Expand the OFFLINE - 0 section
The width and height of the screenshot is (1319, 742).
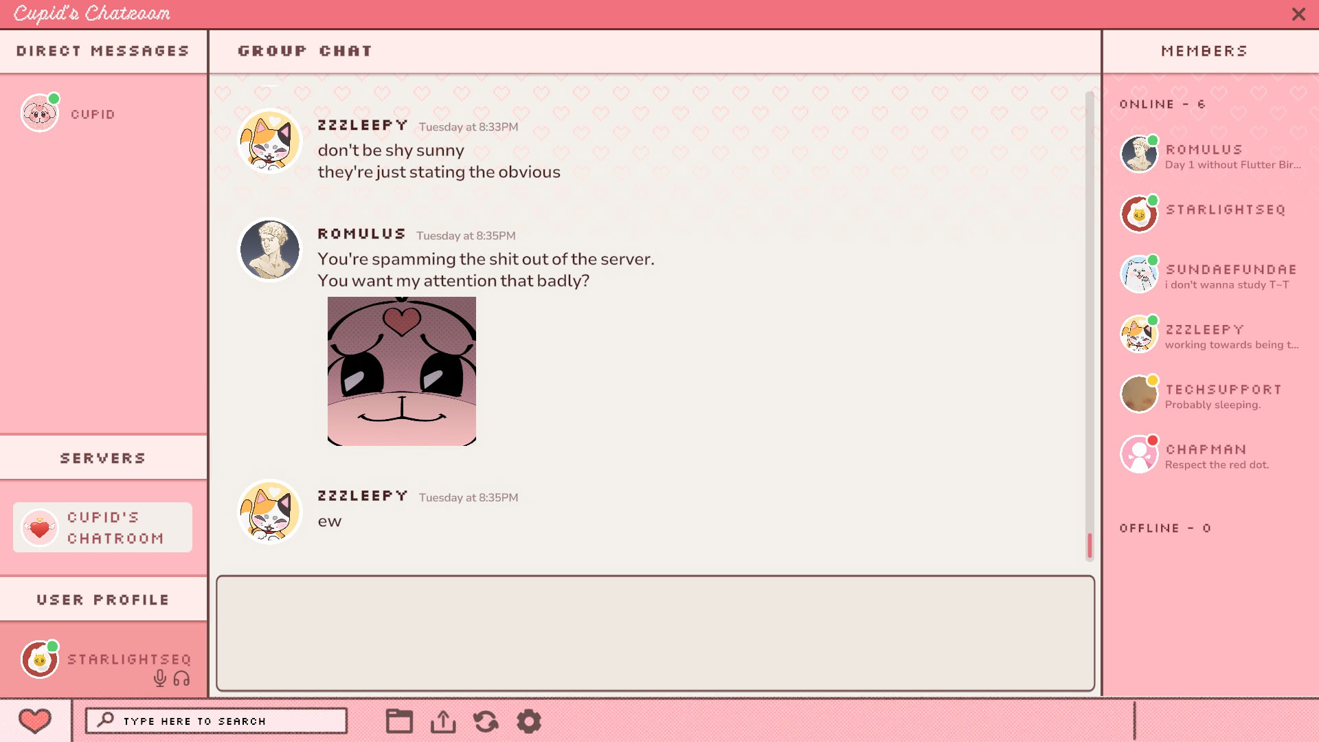coord(1165,528)
